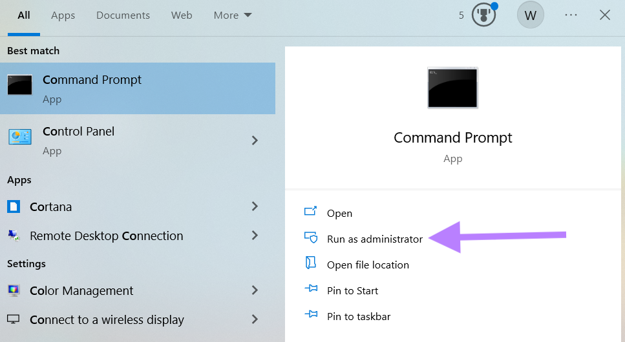625x342 pixels.
Task: Choose Pin to Start
Action: point(352,290)
